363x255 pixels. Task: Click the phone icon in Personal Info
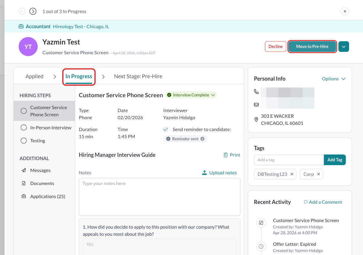coord(256,92)
